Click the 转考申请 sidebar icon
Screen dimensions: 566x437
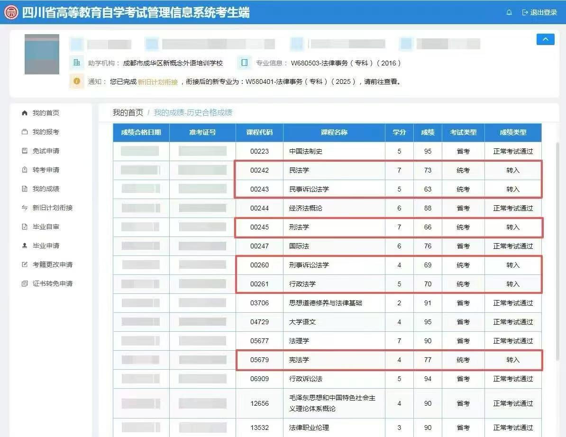point(25,170)
